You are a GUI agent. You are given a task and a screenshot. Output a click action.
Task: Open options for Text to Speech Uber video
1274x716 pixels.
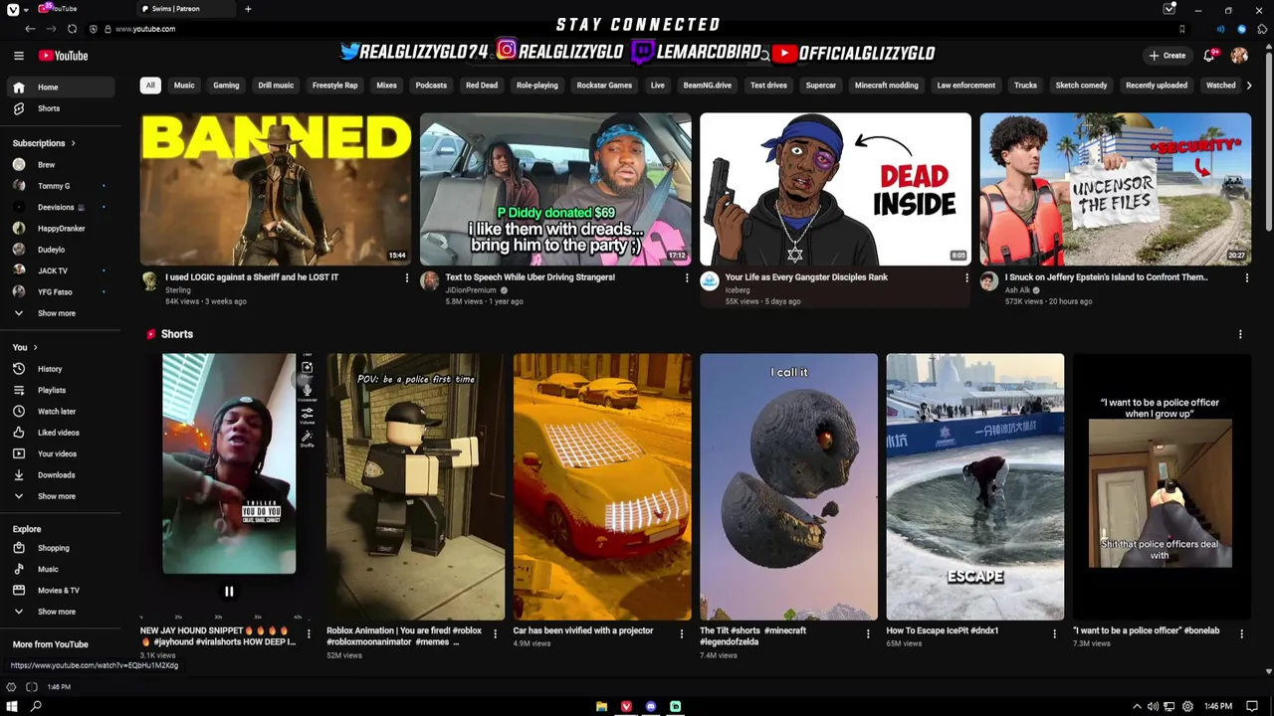tap(686, 278)
